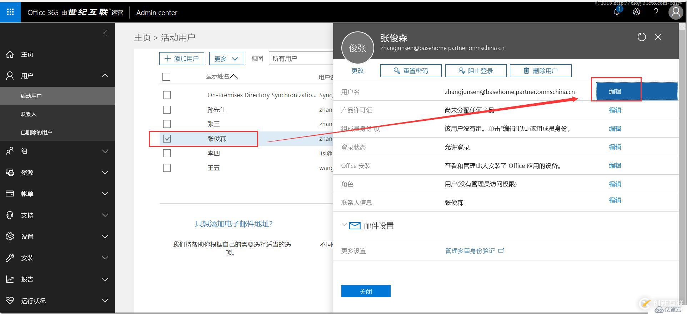Click the 重置密码 button
Image resolution: width=687 pixels, height=314 pixels.
(411, 71)
